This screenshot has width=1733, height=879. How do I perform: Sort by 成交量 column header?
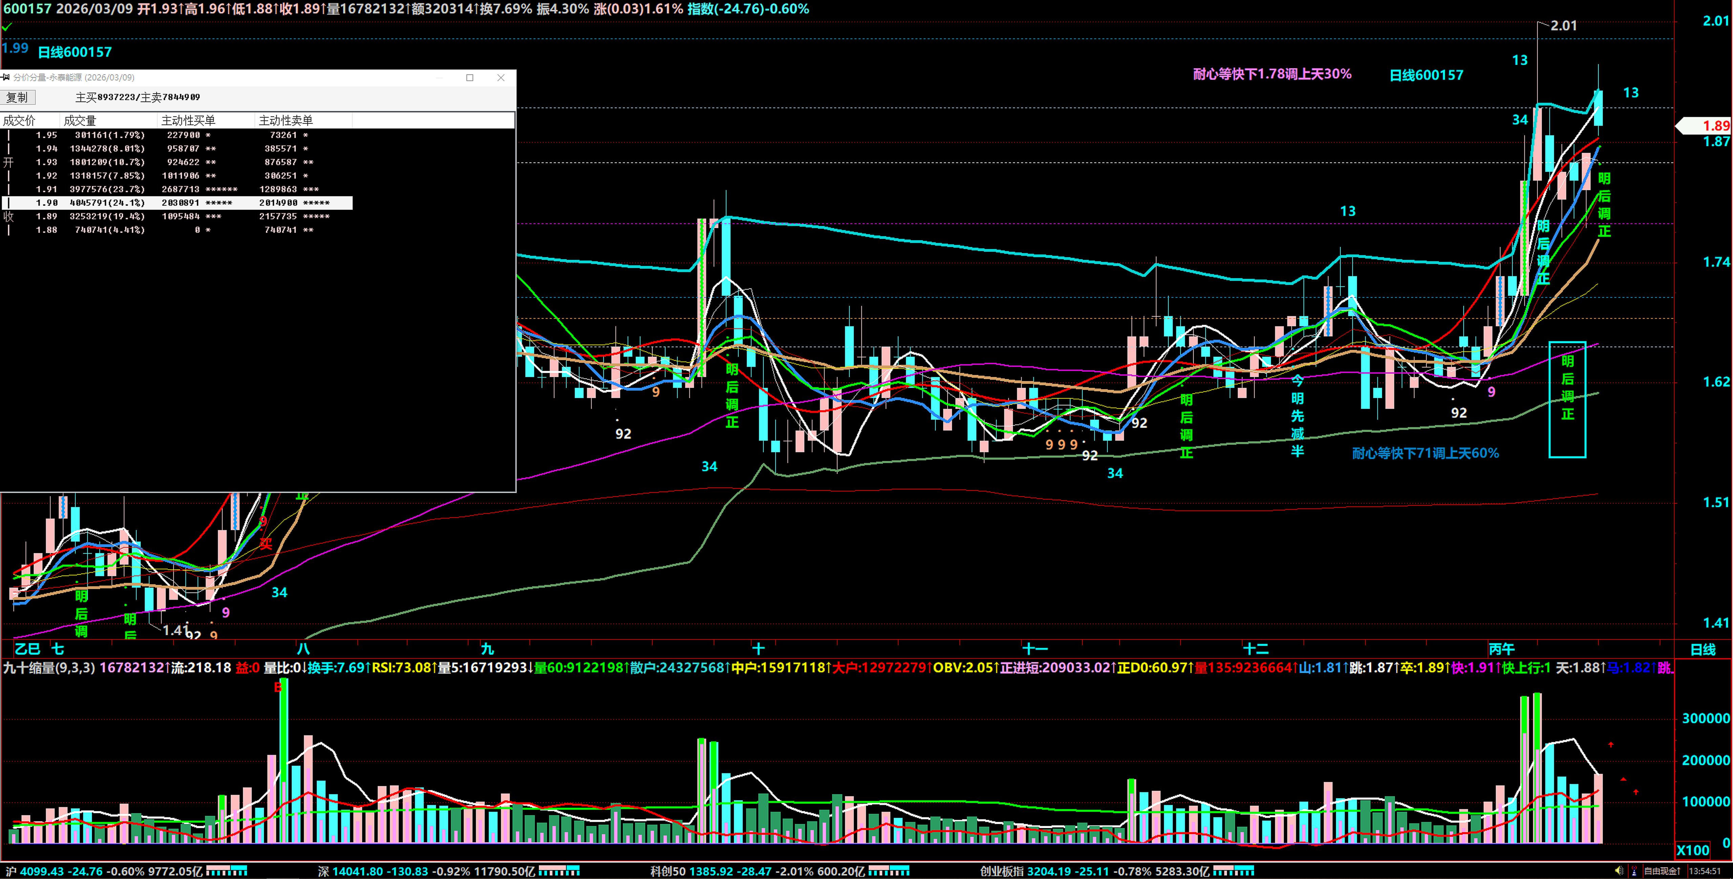(79, 121)
